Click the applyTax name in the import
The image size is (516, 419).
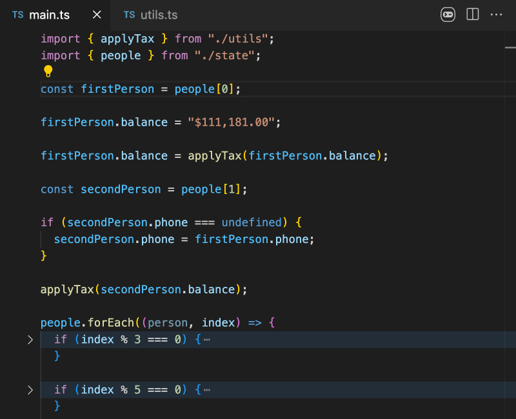pyautogui.click(x=127, y=39)
